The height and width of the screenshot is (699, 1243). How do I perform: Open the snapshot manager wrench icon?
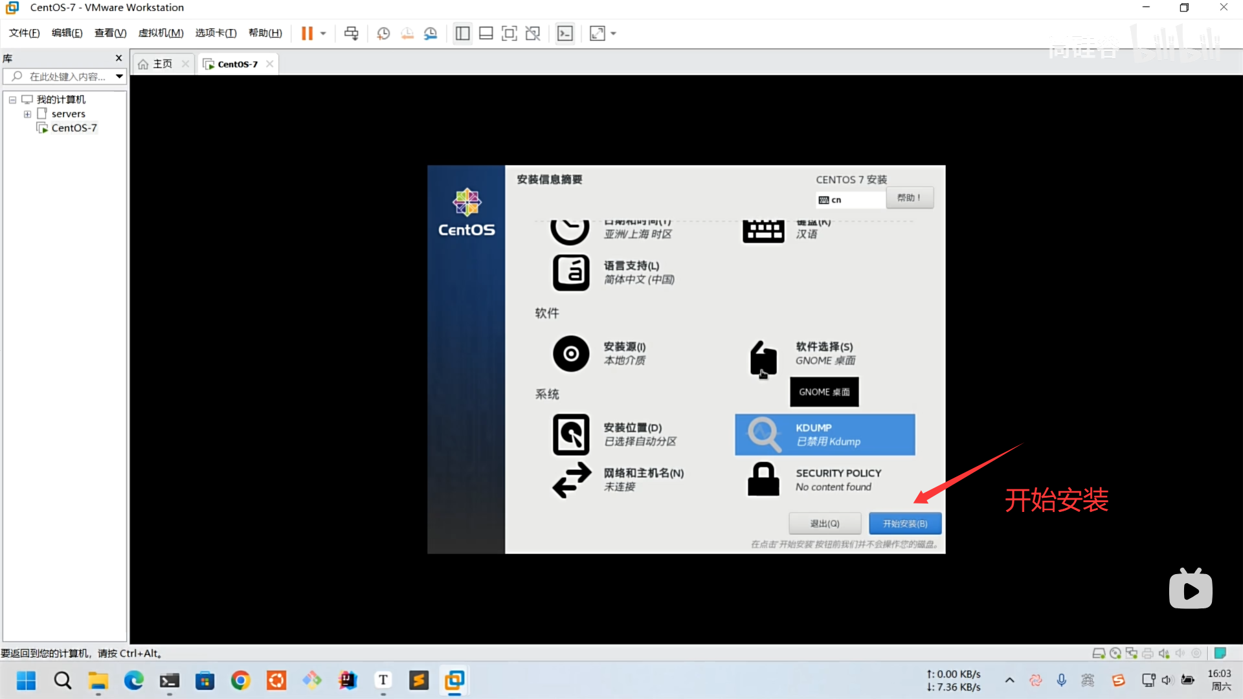point(431,34)
